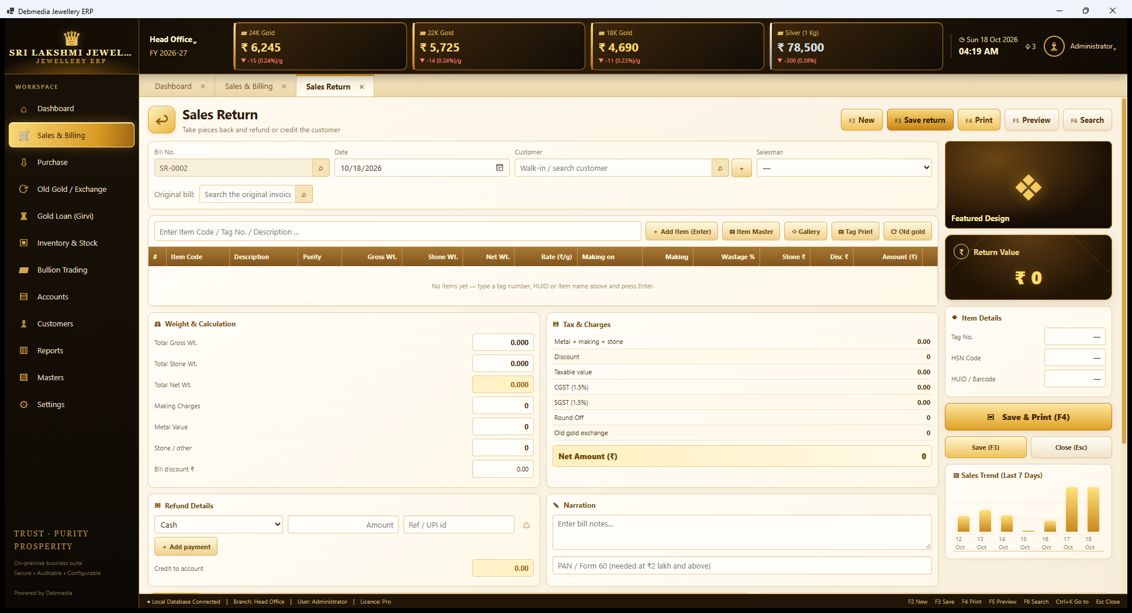Click the Close (Esc) button
The image size is (1132, 613).
click(1071, 447)
